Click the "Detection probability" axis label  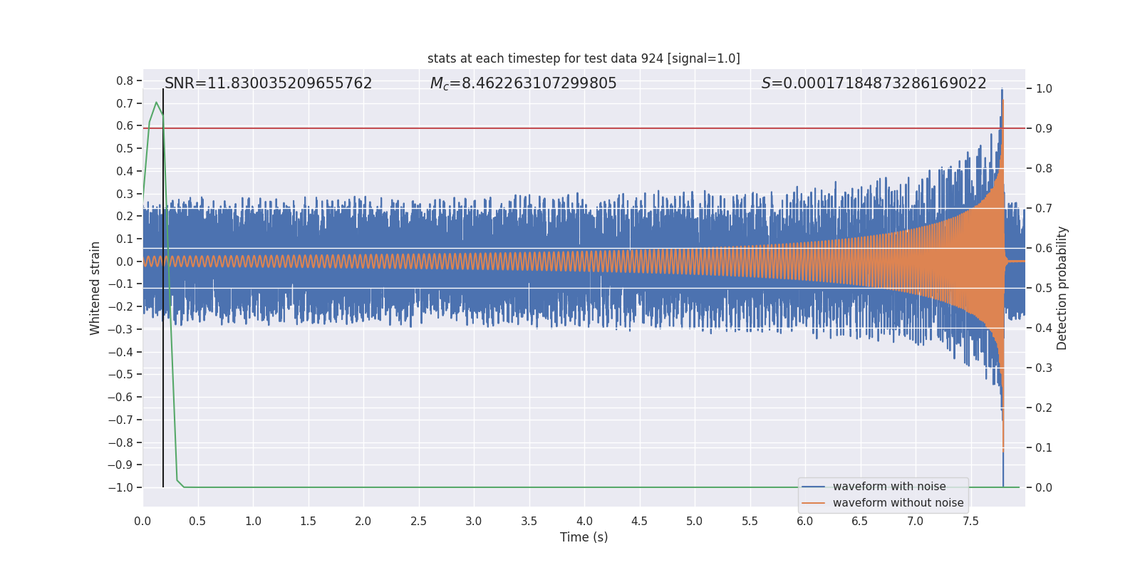click(x=1062, y=288)
